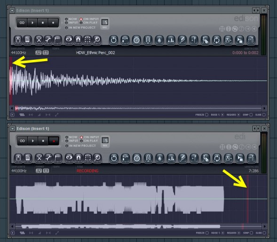Stop the active recording in bottom Edison
Viewport: 277px width, 242px height.
coord(43,141)
